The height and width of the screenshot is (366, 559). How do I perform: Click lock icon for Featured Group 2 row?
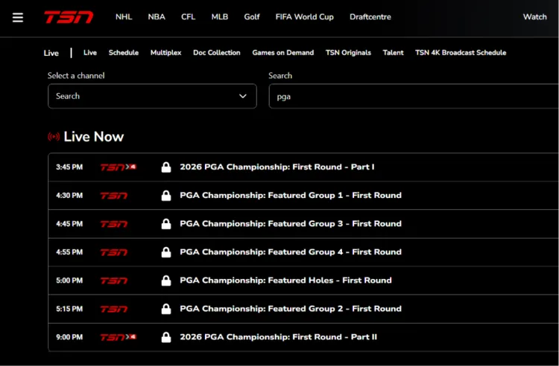[x=166, y=309]
